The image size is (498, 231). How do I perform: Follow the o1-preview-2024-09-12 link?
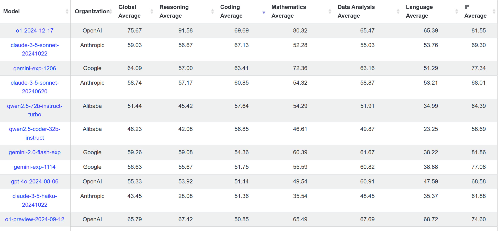tap(35, 219)
